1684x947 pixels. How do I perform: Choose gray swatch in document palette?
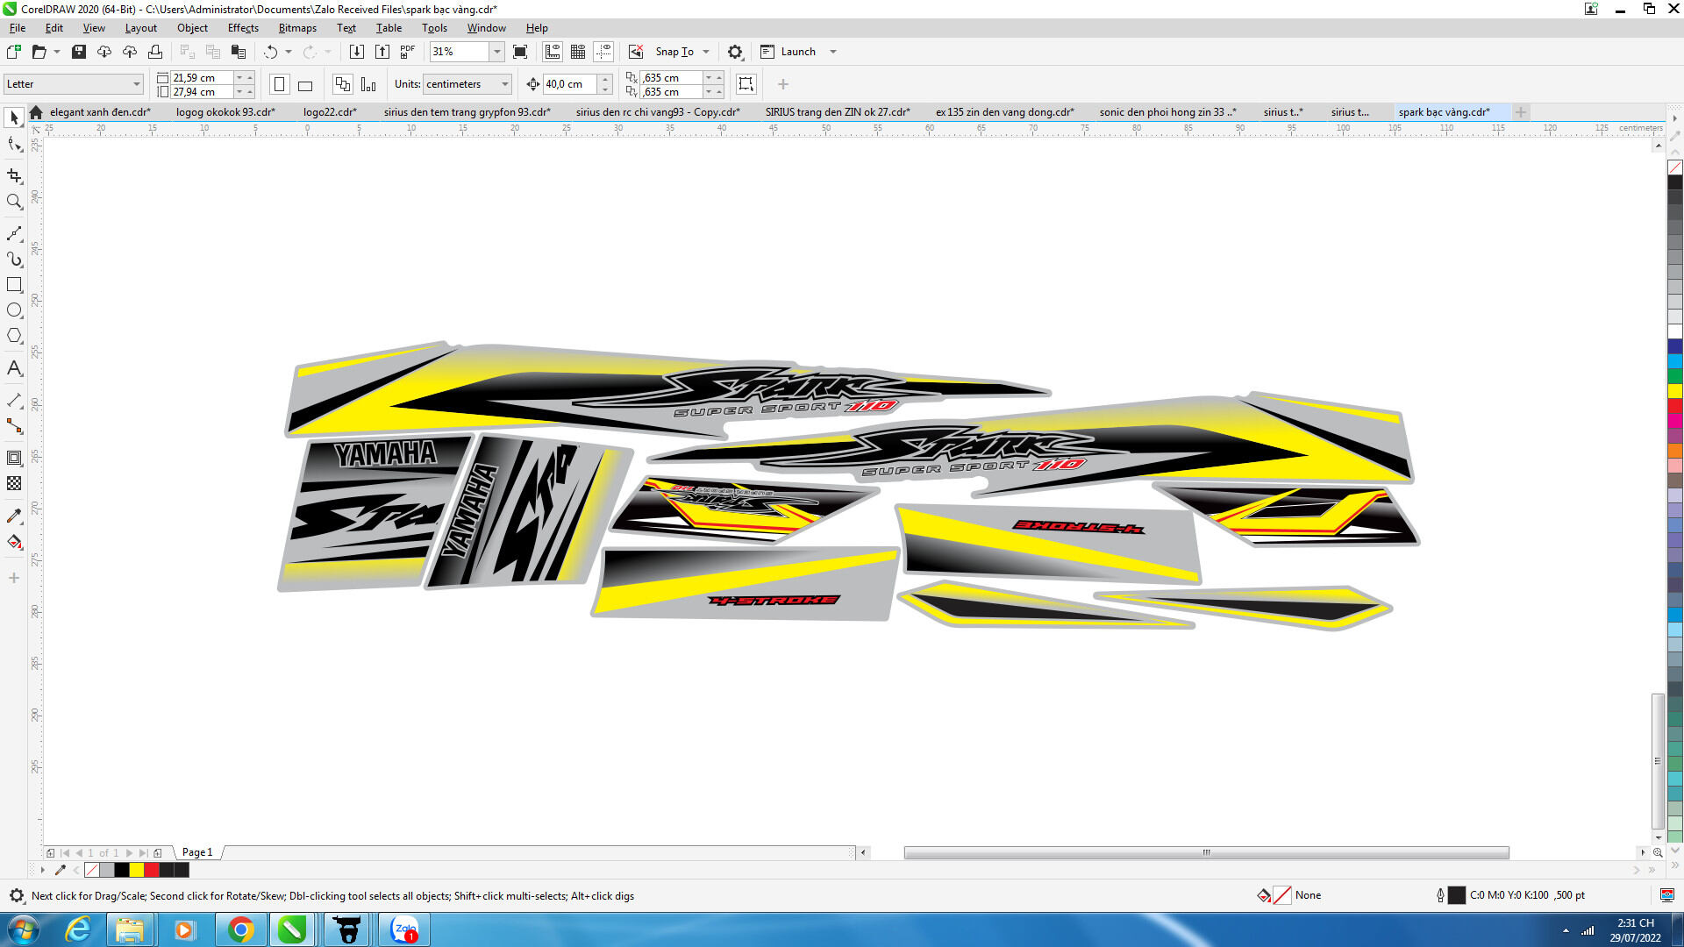(107, 870)
